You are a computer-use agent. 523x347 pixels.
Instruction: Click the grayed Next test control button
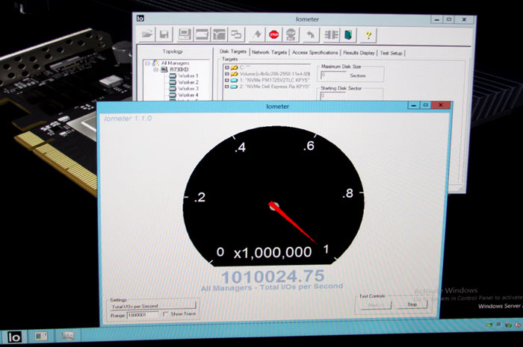point(376,305)
